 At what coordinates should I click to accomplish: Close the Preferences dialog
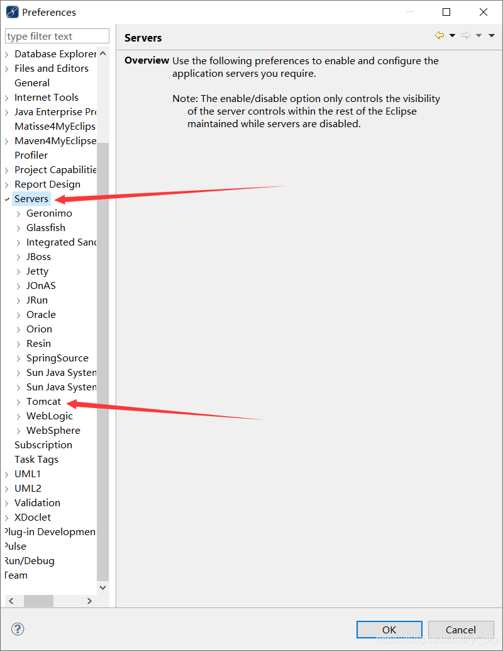pos(483,12)
